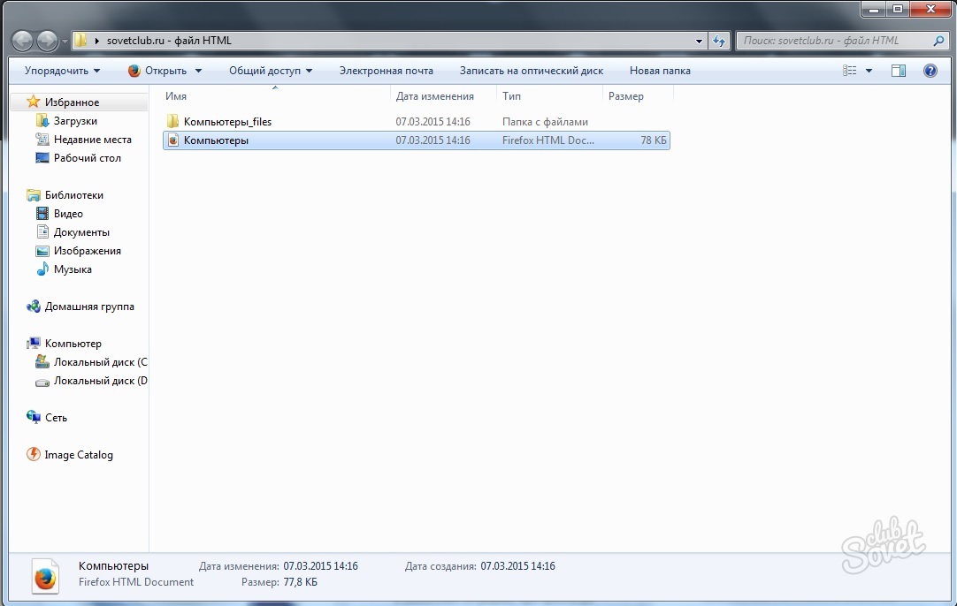Select Компьютер in navigation pane

[x=73, y=344]
